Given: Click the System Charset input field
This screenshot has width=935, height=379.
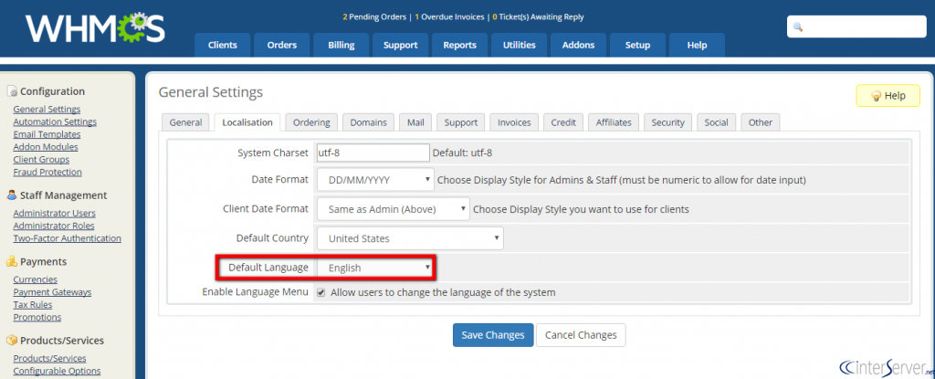Looking at the screenshot, I should coord(373,153).
